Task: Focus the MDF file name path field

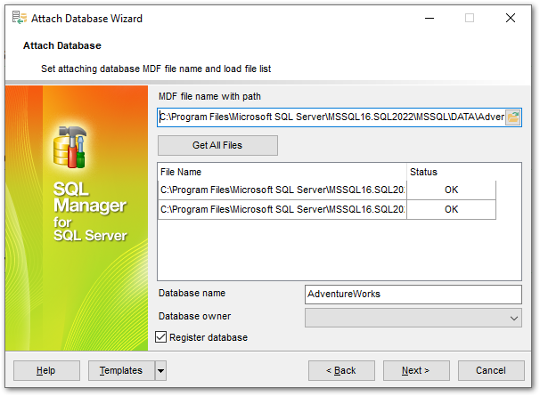Action: pyautogui.click(x=331, y=117)
